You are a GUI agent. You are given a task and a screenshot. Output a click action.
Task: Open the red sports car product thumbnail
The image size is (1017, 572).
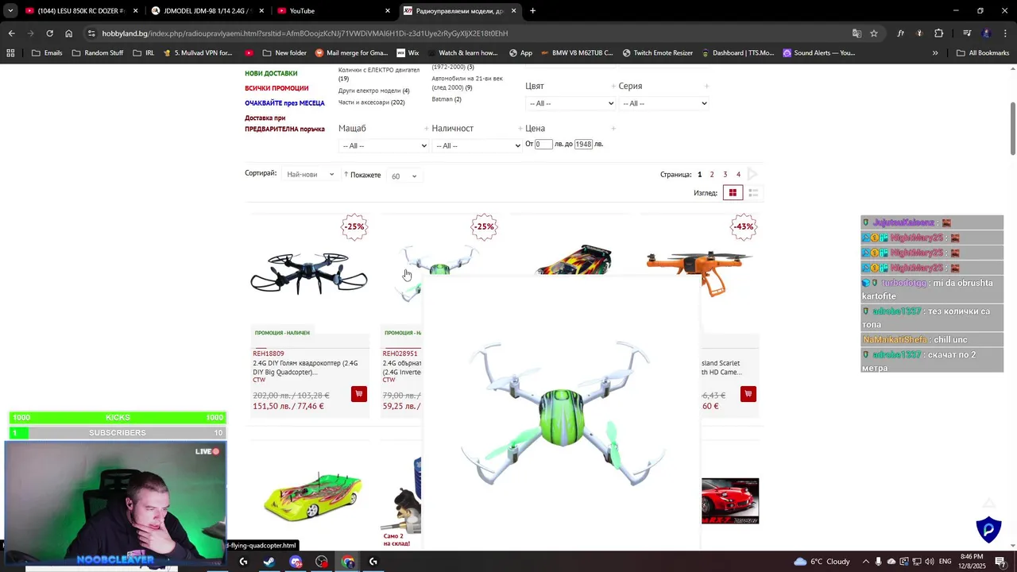730,500
